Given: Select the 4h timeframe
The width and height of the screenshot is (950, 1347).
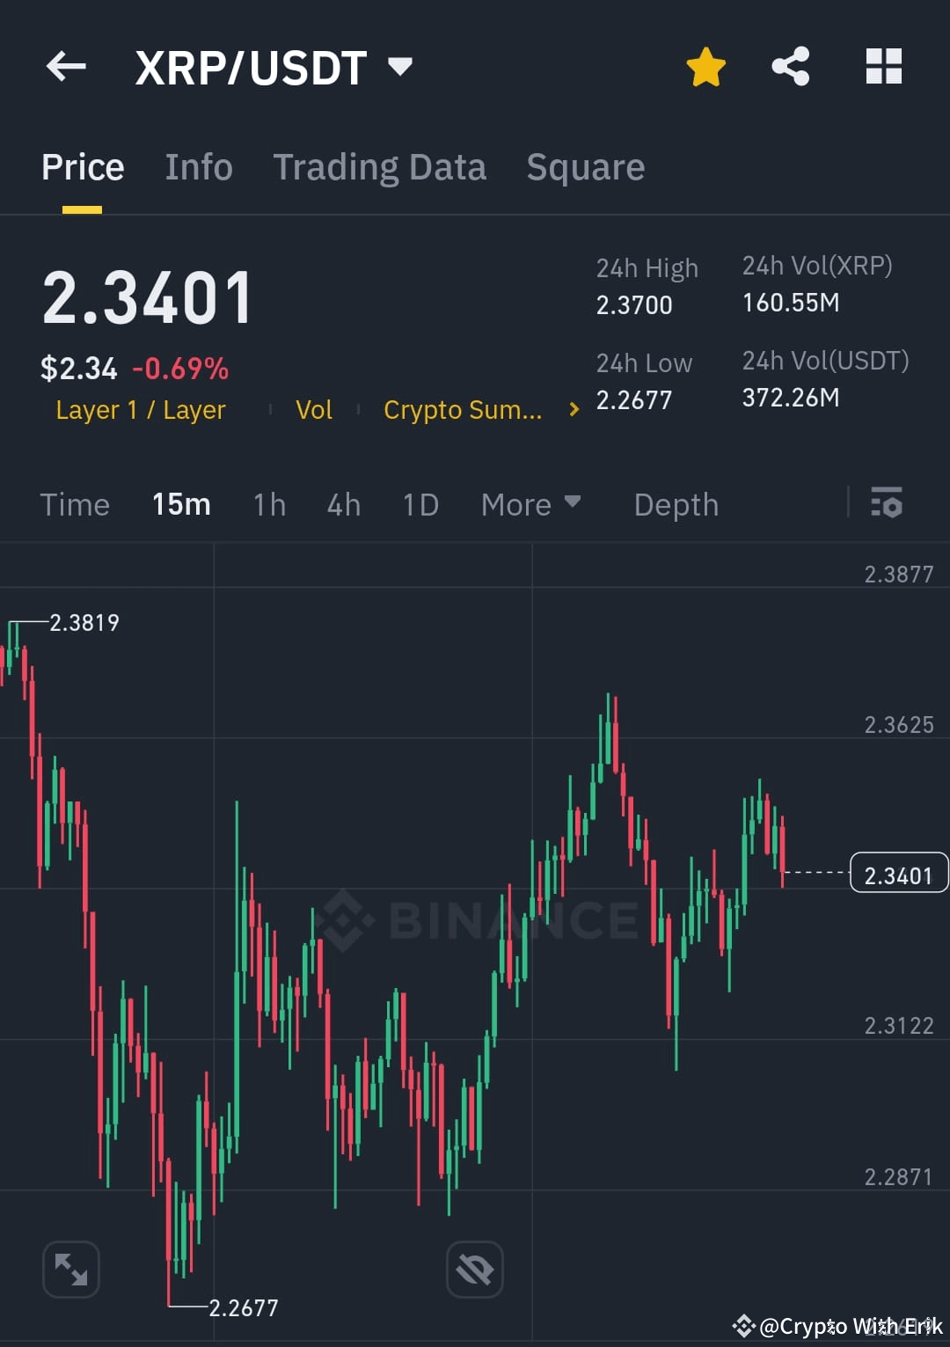Looking at the screenshot, I should (x=343, y=504).
